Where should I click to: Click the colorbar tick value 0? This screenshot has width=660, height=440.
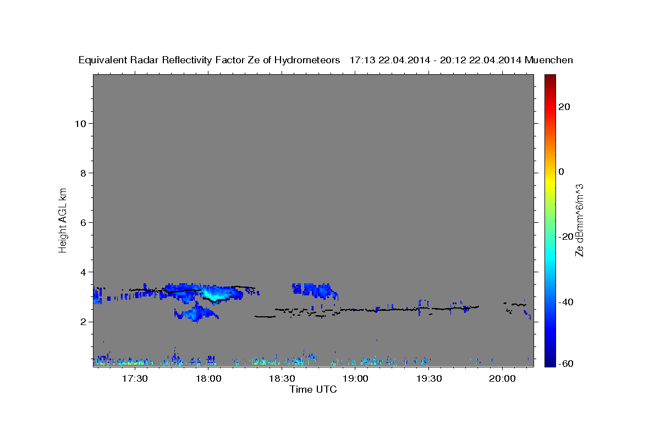click(562, 172)
